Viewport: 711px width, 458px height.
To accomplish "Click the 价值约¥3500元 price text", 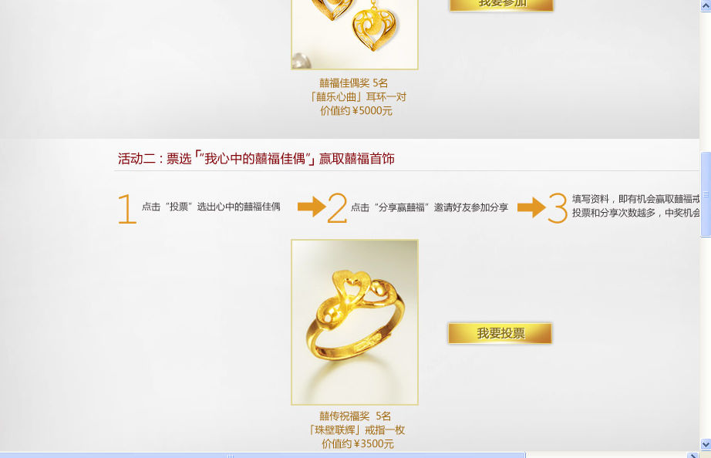I will click(x=358, y=444).
